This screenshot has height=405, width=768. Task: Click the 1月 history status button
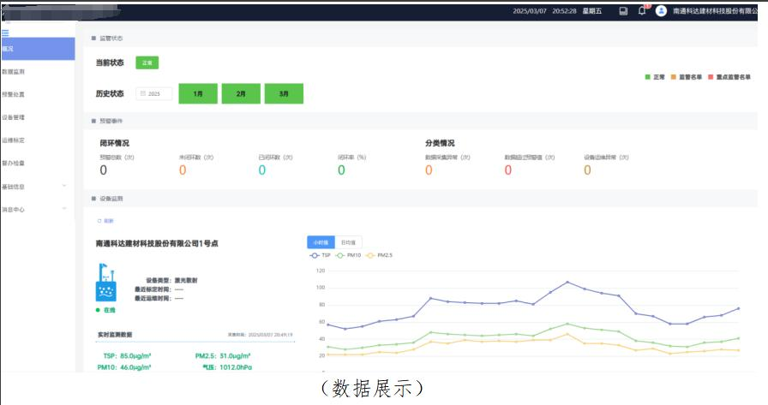[198, 93]
